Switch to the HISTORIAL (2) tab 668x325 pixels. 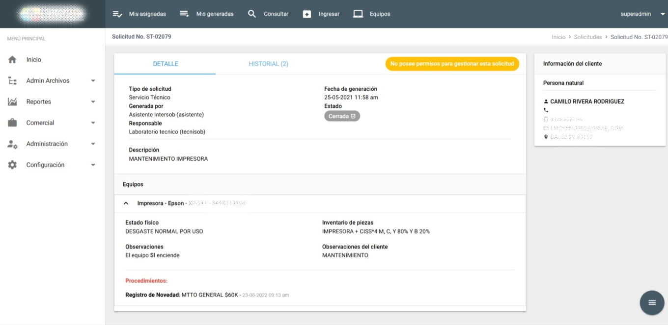(268, 64)
